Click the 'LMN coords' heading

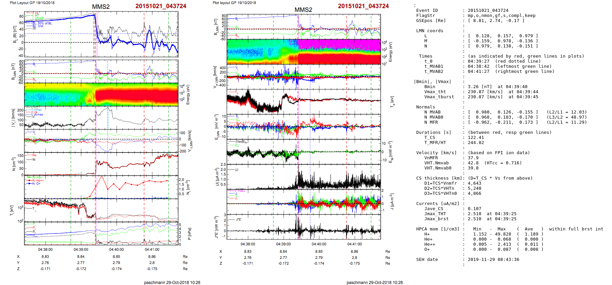429,31
